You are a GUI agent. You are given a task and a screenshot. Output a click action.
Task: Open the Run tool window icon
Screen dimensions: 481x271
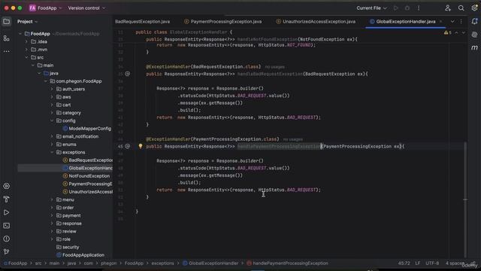click(x=7, y=212)
